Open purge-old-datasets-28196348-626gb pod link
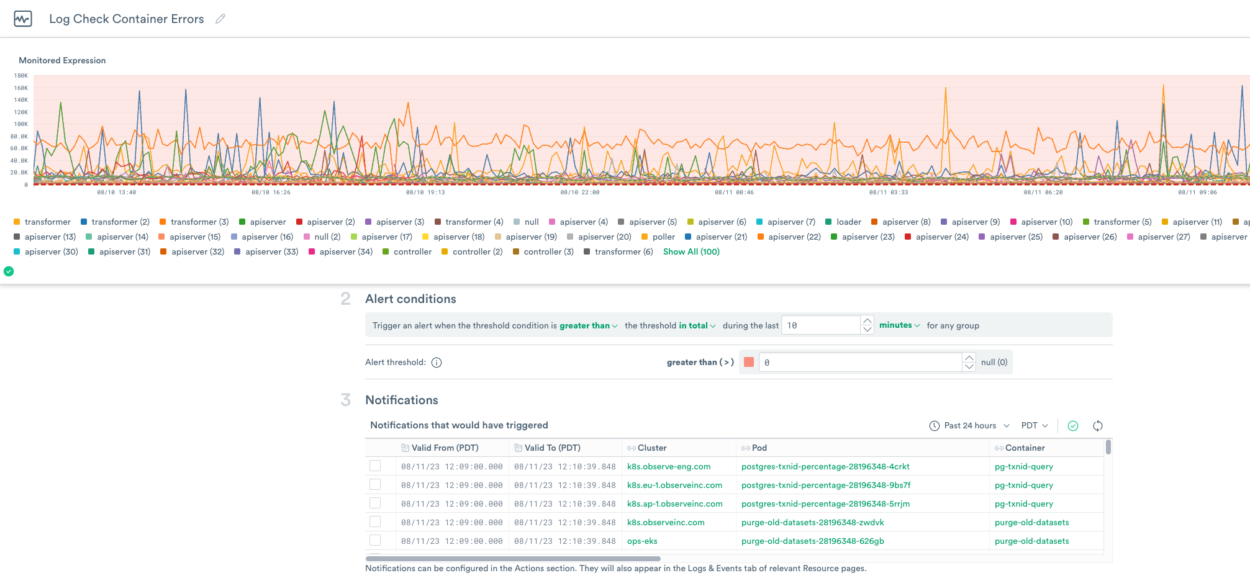 [x=813, y=541]
